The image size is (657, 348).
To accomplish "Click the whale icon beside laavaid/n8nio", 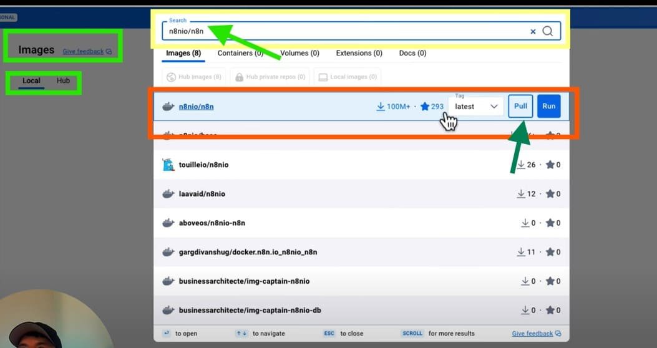I will (x=168, y=194).
